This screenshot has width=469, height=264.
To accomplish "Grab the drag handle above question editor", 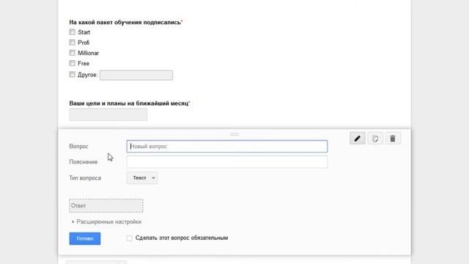I will pos(234,134).
